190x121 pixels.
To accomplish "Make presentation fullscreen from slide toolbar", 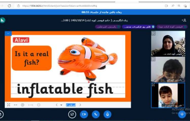I will pyautogui.click(x=9, y=105).
